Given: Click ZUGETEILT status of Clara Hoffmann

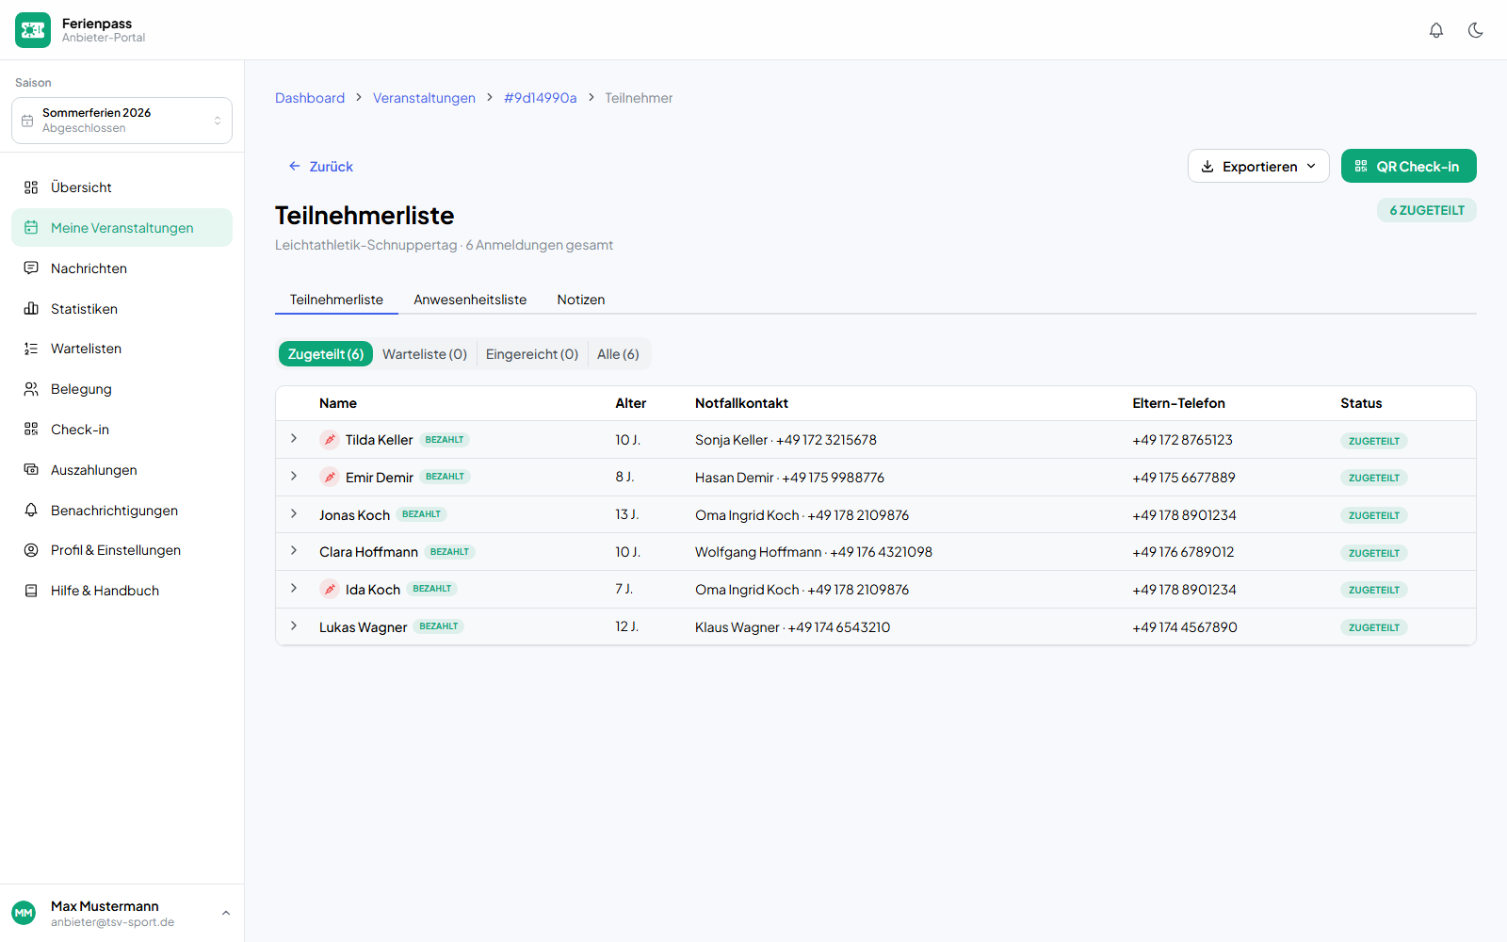Looking at the screenshot, I should click(1374, 553).
